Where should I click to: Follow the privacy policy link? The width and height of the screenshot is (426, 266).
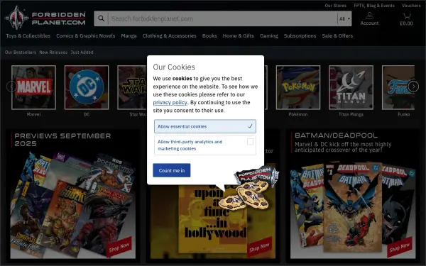170,103
